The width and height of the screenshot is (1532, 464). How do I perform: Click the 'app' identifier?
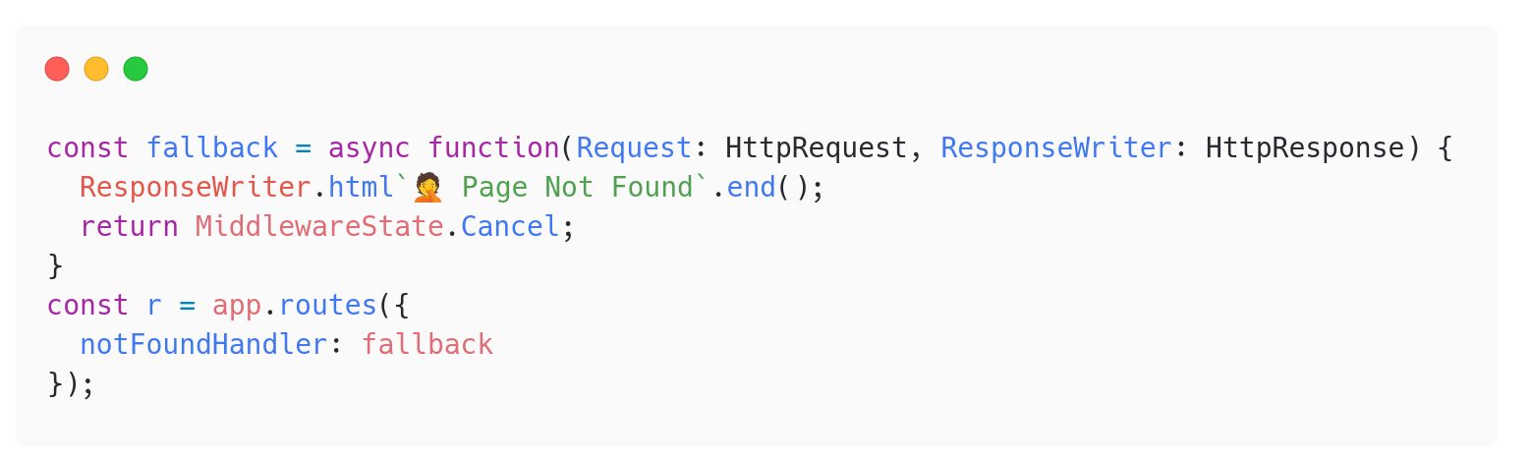click(x=236, y=306)
